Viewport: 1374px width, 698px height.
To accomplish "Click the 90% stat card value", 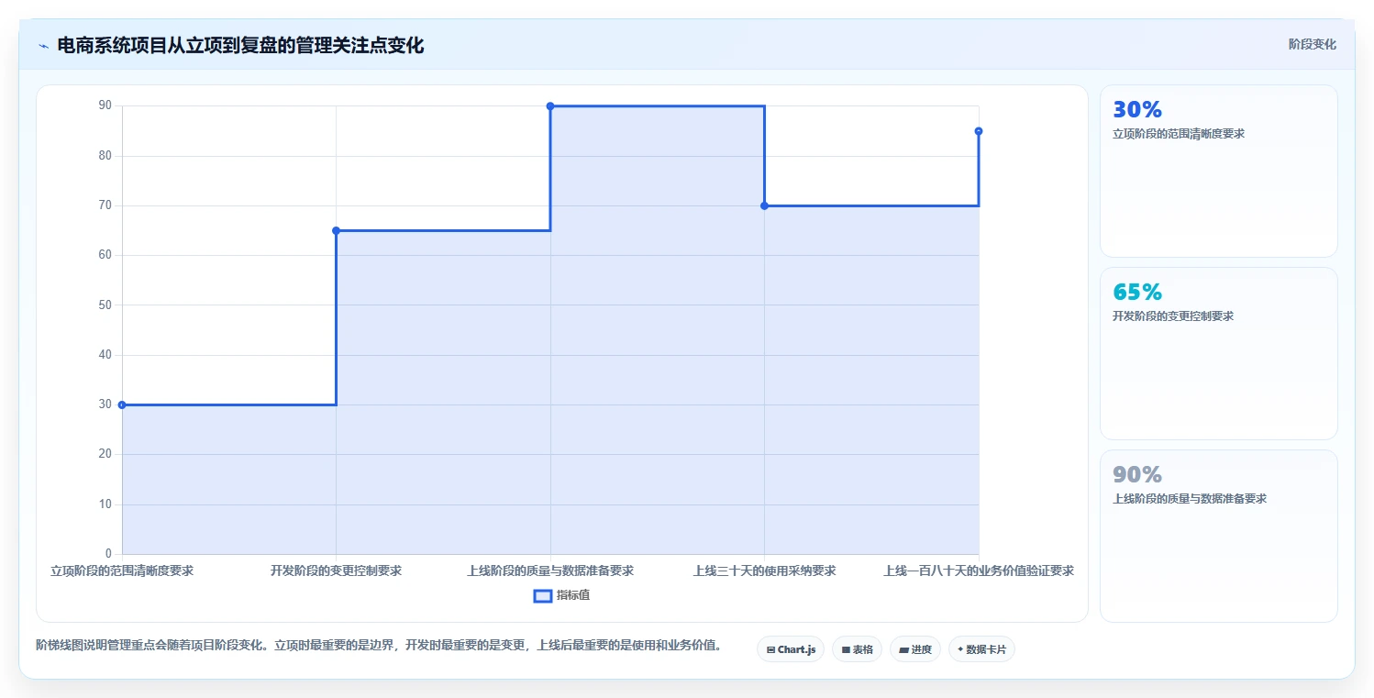I will coord(1137,475).
